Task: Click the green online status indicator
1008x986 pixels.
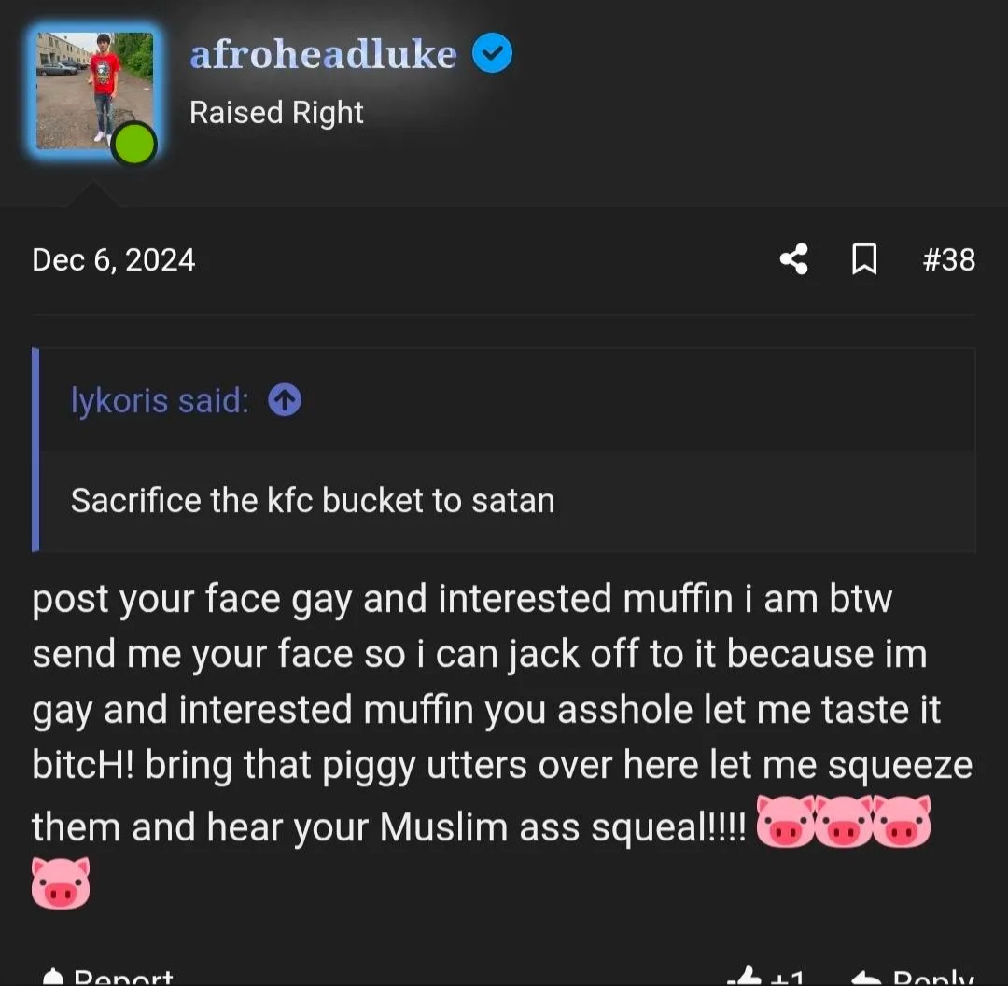Action: coord(133,144)
